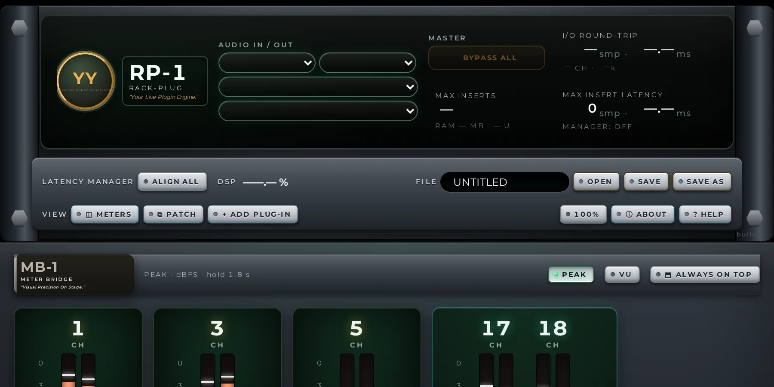Click the YY gold logo badge
Image resolution: width=774 pixels, height=387 pixels.
pos(86,80)
